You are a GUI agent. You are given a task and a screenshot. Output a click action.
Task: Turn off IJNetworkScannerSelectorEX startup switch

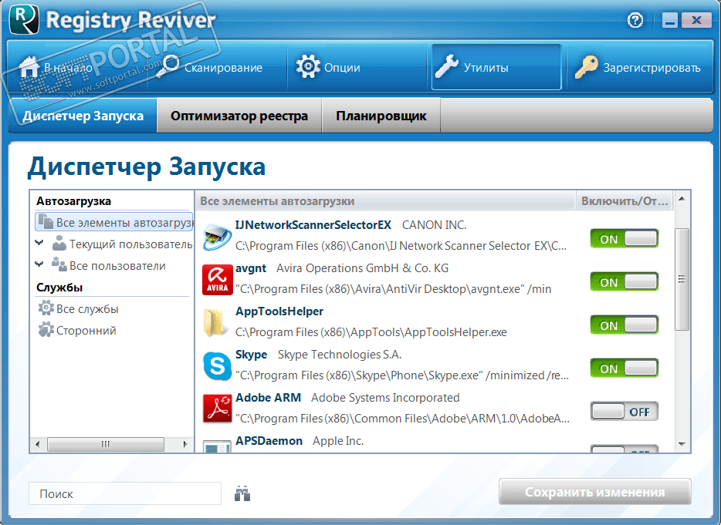pyautogui.click(x=625, y=239)
